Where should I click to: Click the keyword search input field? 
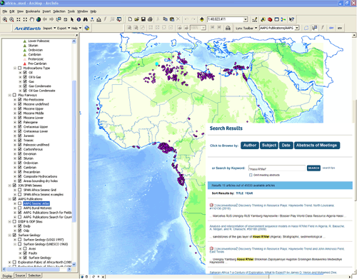coord(277,168)
